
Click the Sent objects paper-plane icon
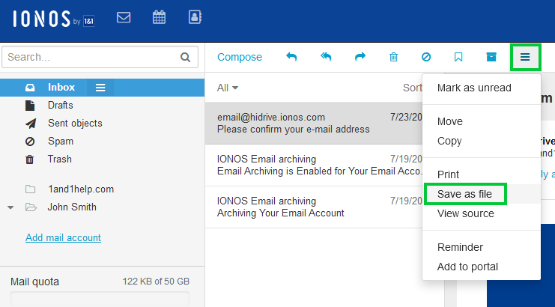point(31,124)
